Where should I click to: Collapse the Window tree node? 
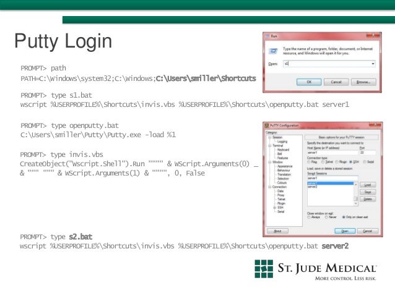(270, 162)
